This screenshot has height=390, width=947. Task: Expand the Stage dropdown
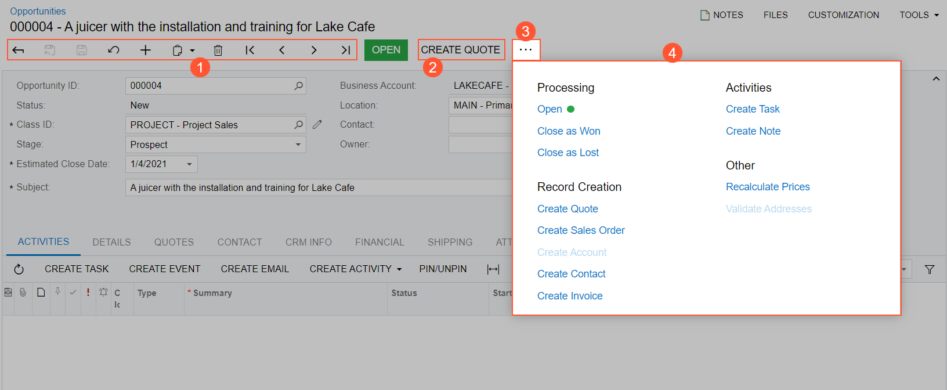point(298,145)
